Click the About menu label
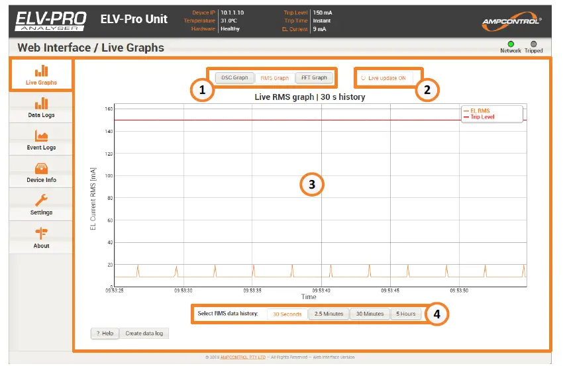Viewport: 563px width, 366px height. point(41,246)
